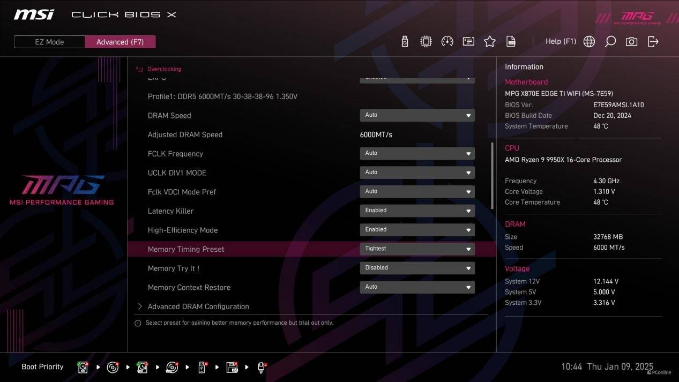Click the settings list vertical scrollbar
Viewport: 679px width, 382px height.
click(x=492, y=176)
